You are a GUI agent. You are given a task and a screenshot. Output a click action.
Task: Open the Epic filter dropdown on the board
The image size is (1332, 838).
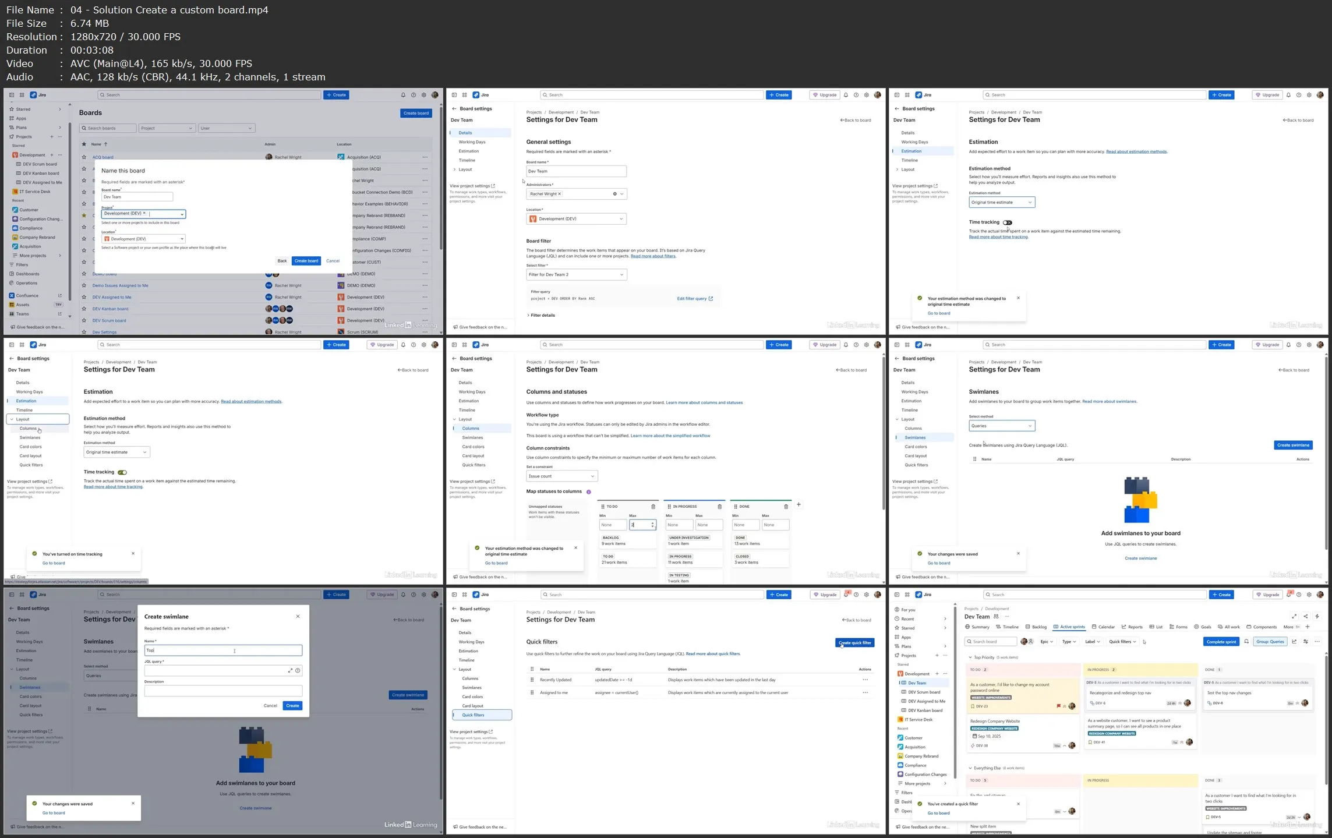click(1047, 642)
